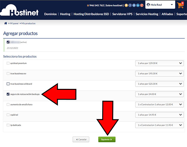Screen dimensions: 187x147
Task: Check the aumento de emails hora checkbox
Action: pos(8,104)
